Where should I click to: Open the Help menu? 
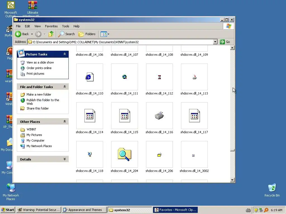pos(77,26)
